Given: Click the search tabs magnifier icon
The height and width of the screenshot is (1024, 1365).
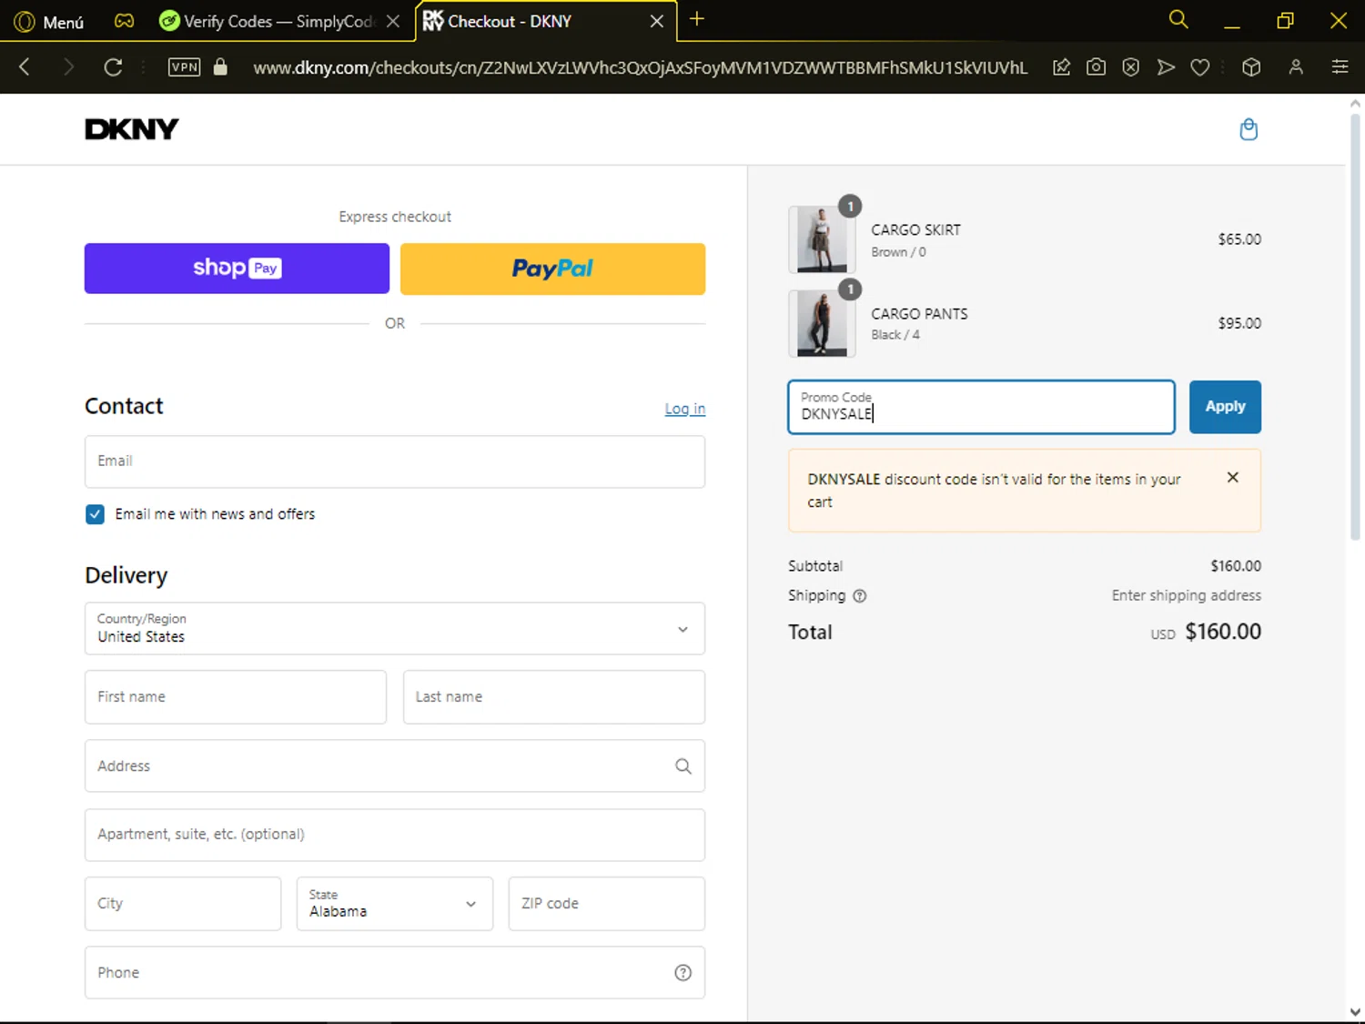Looking at the screenshot, I should [x=1178, y=19].
